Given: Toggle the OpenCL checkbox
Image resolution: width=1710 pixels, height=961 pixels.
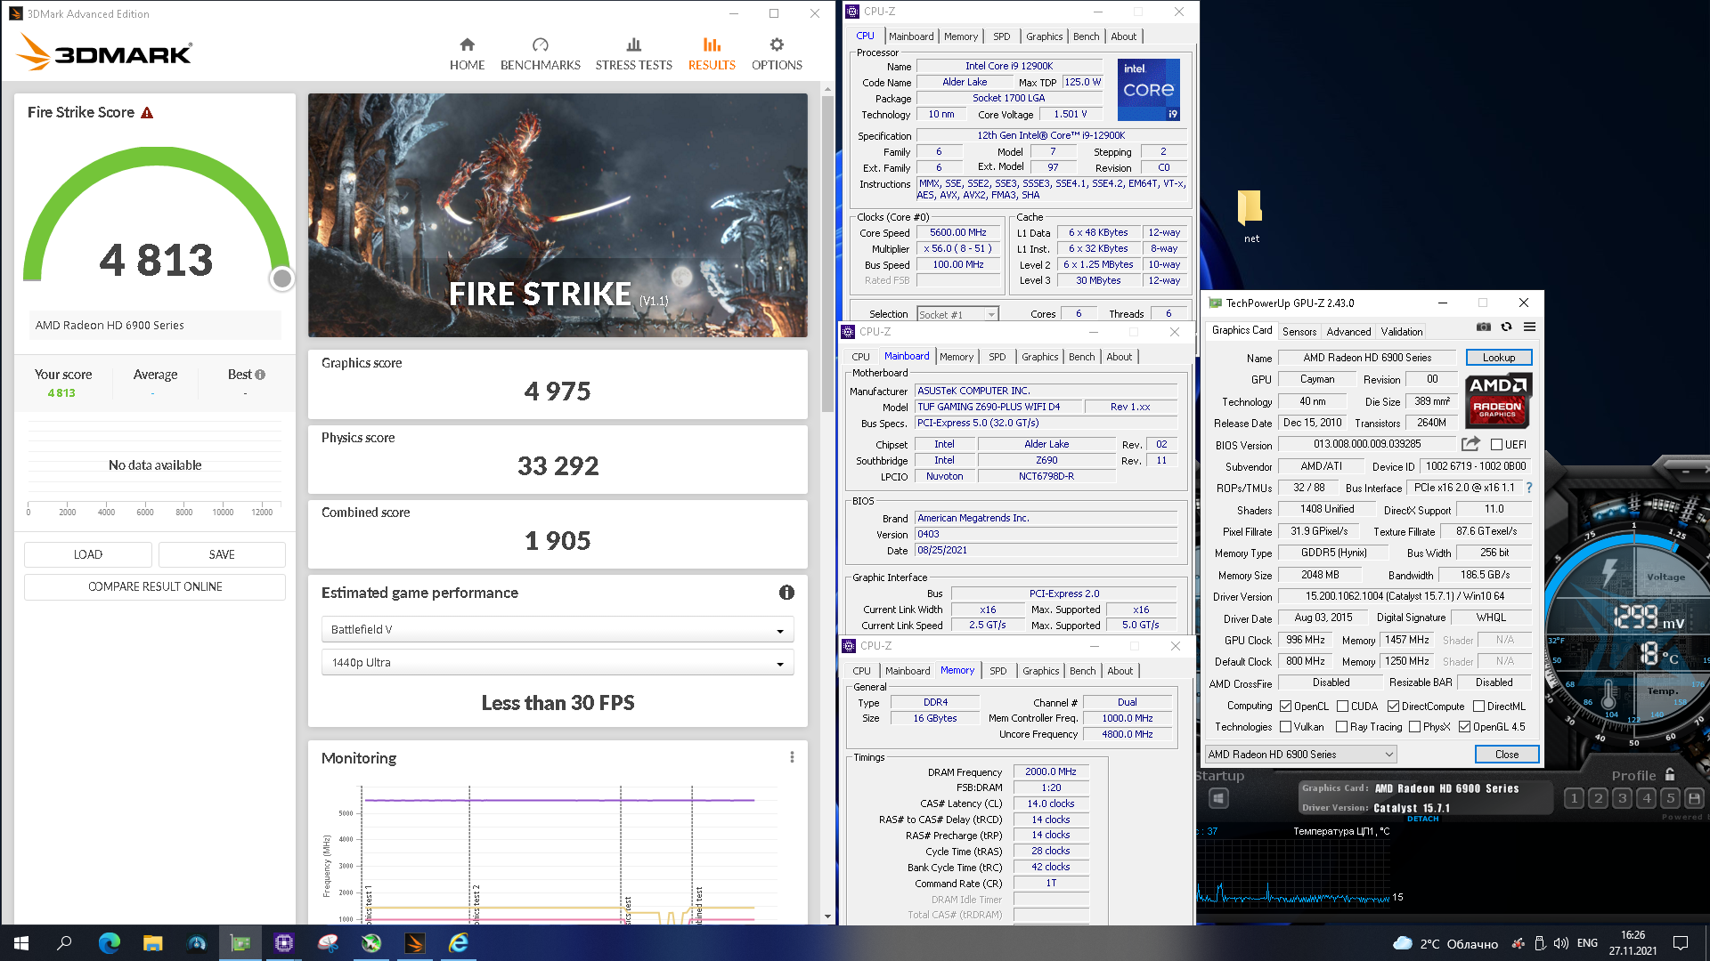Looking at the screenshot, I should 1285,707.
